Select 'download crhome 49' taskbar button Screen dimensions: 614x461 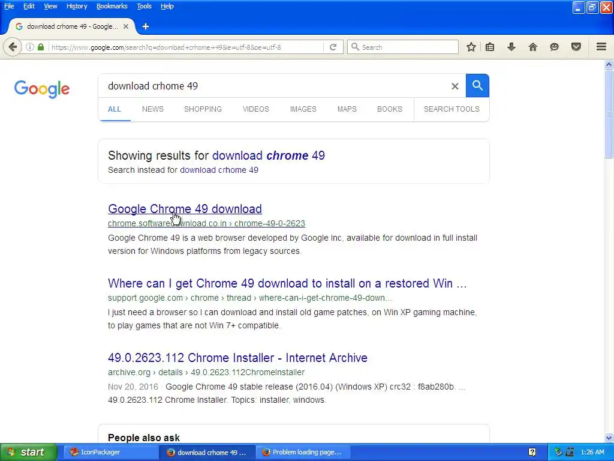(x=206, y=453)
